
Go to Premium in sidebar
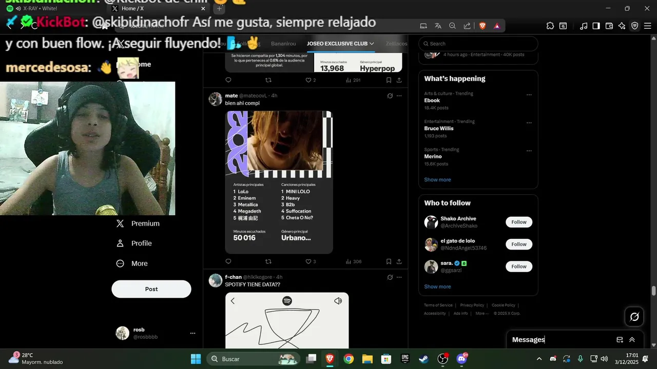pyautogui.click(x=138, y=223)
